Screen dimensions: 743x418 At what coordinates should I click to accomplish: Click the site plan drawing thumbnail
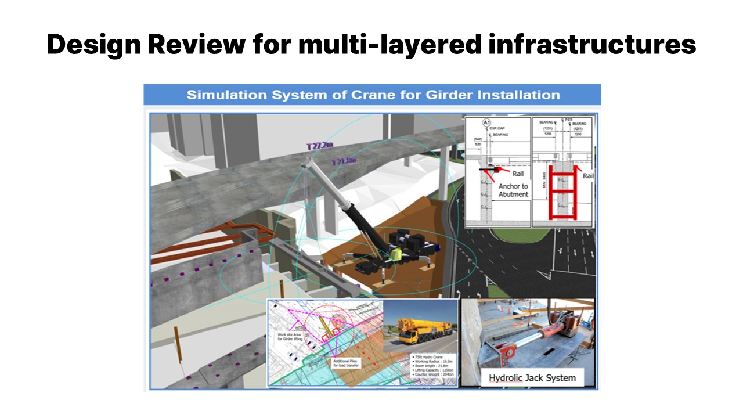[x=325, y=343]
